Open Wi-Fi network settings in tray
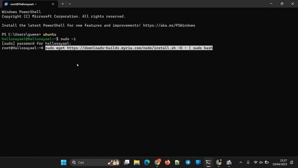 256,162
